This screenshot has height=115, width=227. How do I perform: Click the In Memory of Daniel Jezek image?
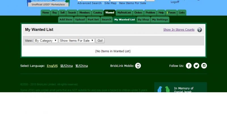tap(163, 89)
